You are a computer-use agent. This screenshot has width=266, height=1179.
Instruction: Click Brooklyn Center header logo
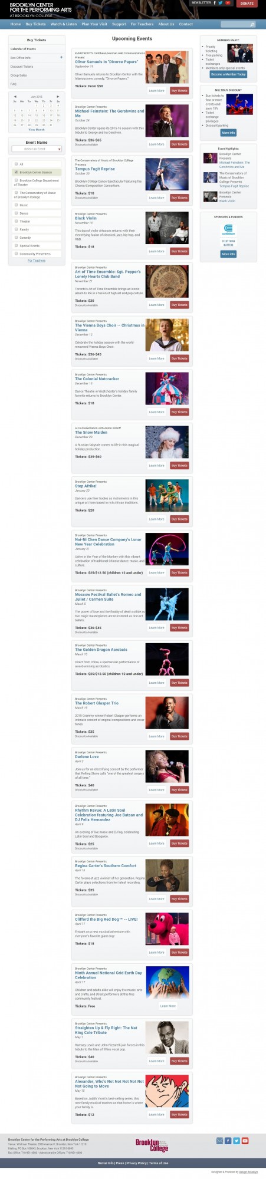(41, 9)
